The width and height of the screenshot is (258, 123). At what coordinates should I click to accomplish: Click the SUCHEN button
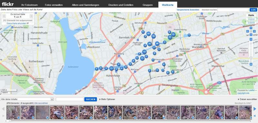[x=91, y=99]
